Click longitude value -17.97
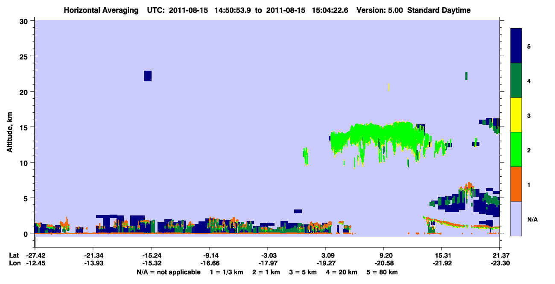The image size is (555, 284). pyautogui.click(x=267, y=263)
